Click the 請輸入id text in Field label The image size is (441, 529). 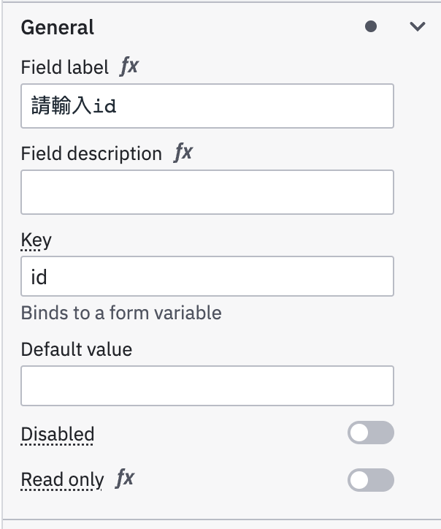[74, 107]
